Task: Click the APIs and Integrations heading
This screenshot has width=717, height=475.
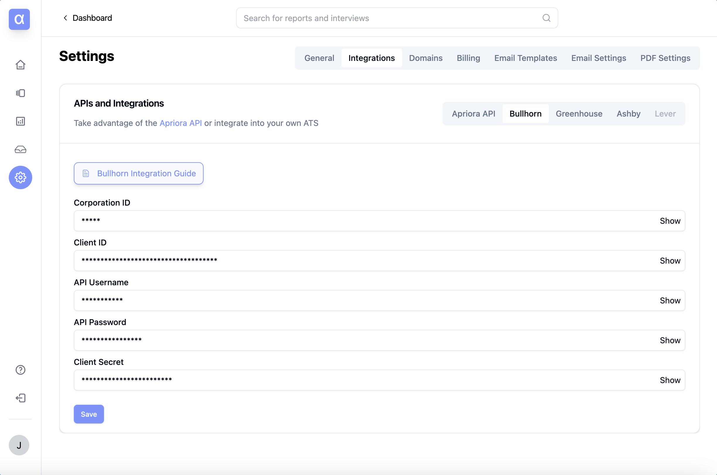Action: pos(119,103)
